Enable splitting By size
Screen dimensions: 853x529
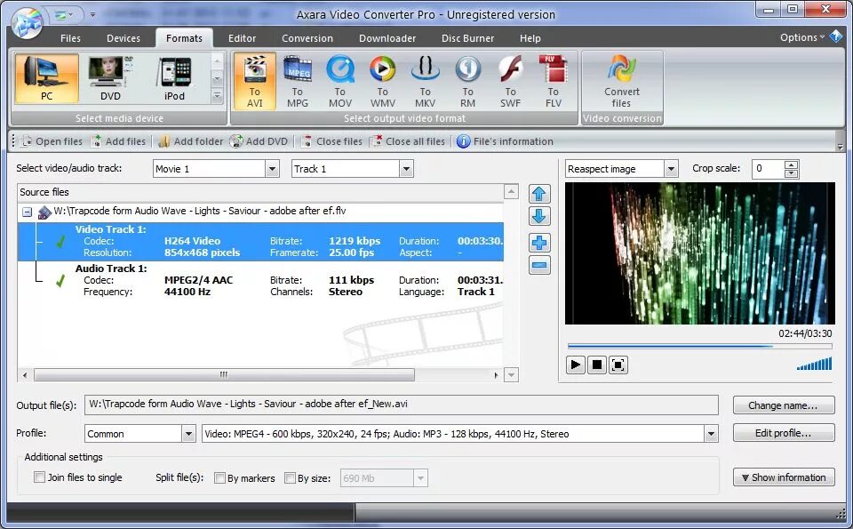pyautogui.click(x=291, y=477)
